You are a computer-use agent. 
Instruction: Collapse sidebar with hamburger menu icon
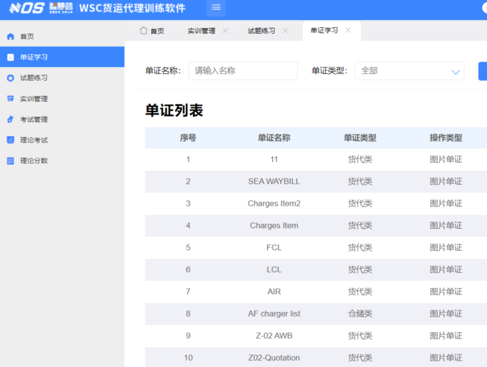tap(216, 7)
